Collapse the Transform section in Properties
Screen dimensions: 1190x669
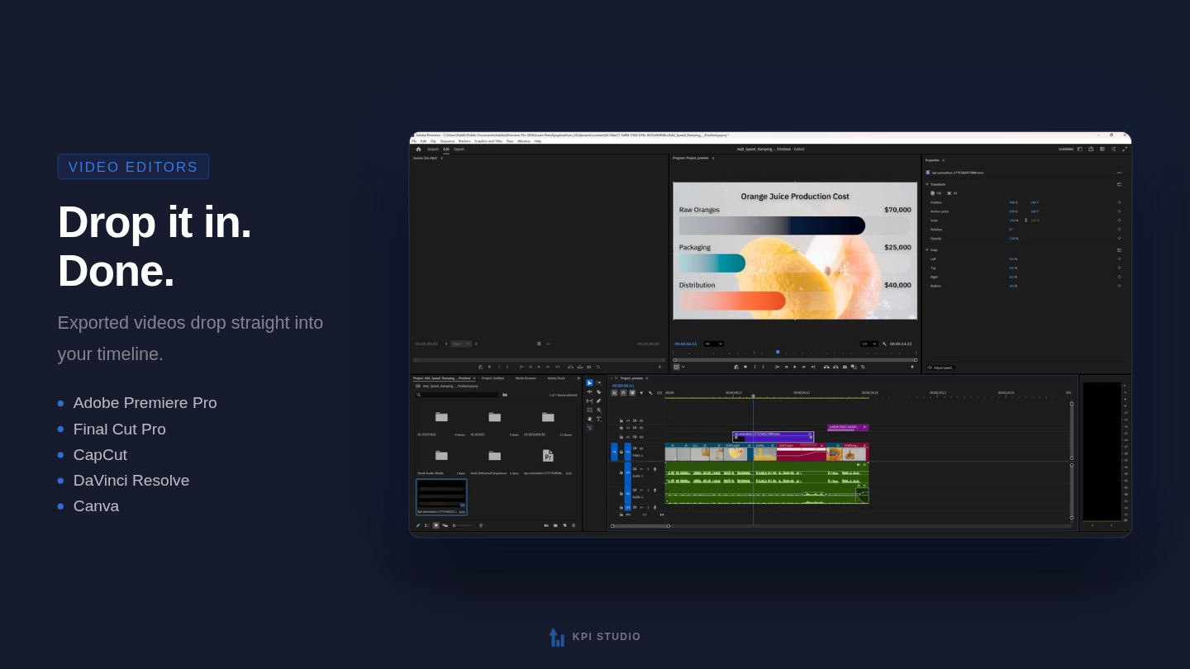click(927, 184)
